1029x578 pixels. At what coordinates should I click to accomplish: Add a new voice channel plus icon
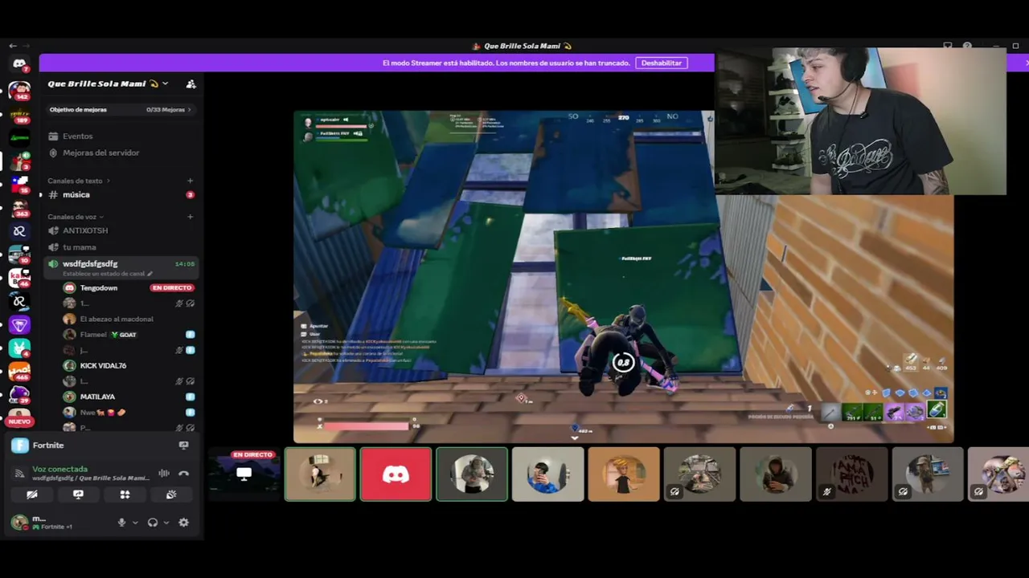click(x=190, y=217)
